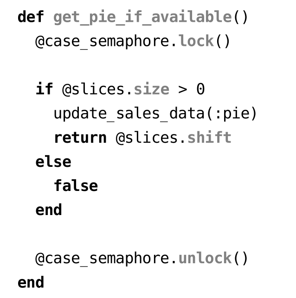Image resolution: width=296 pixels, height=298 pixels.
Task: Click @case_semaphore before the unlock call
Action: coord(102,258)
